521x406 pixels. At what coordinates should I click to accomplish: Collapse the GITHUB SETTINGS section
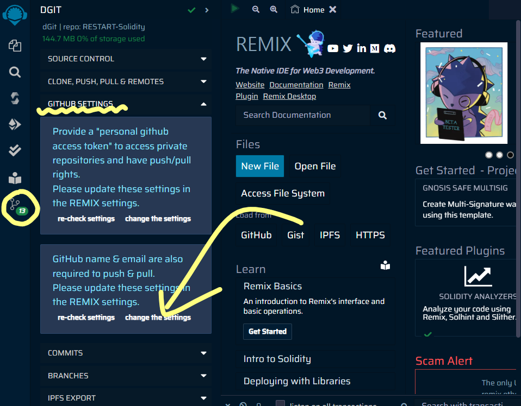tap(126, 104)
